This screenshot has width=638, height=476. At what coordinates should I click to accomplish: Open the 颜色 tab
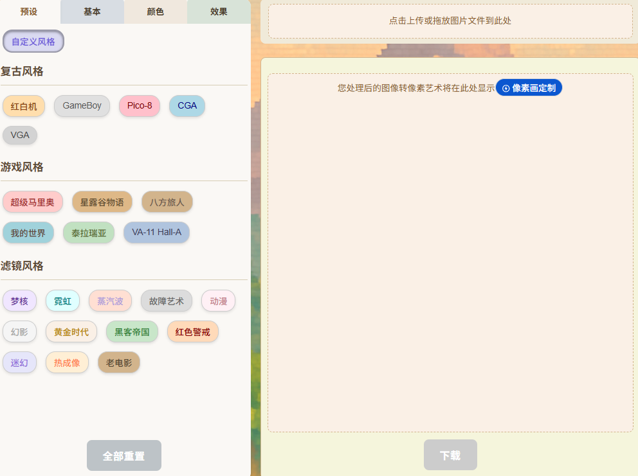coord(155,12)
